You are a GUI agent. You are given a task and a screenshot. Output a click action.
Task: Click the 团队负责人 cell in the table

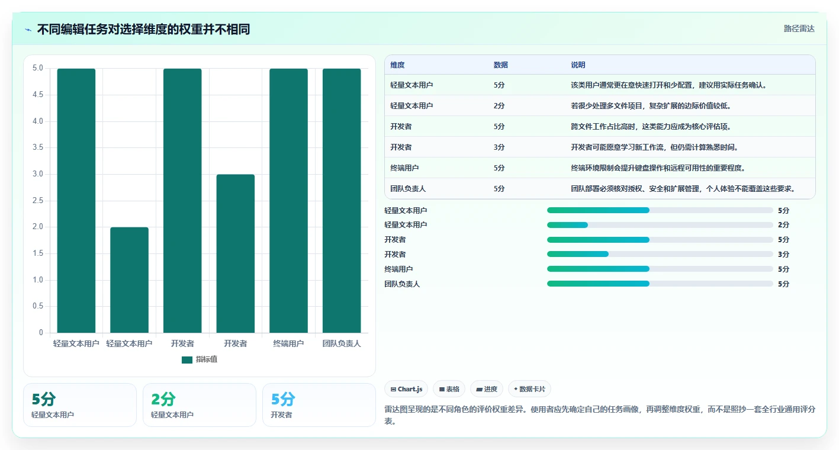tap(408, 189)
